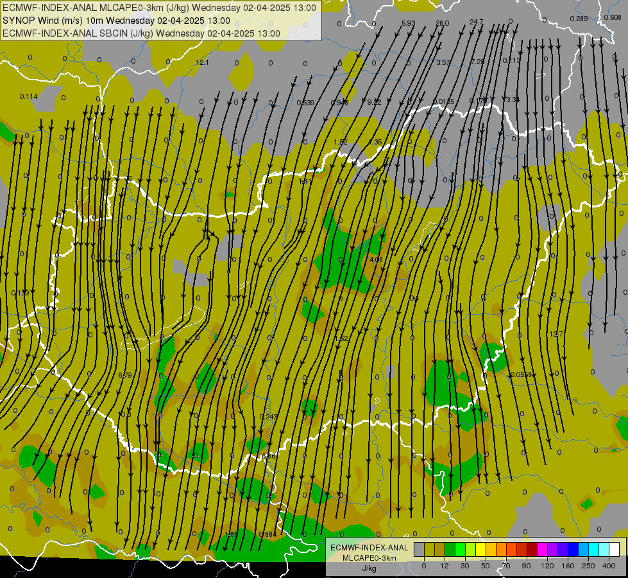Click legend tick label 50
Image resolution: width=628 pixels, height=578 pixels.
click(485, 566)
